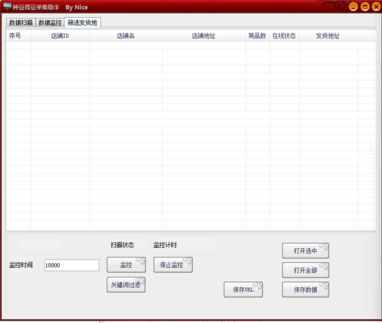Click the 保存URL button
The image size is (382, 323).
243,289
